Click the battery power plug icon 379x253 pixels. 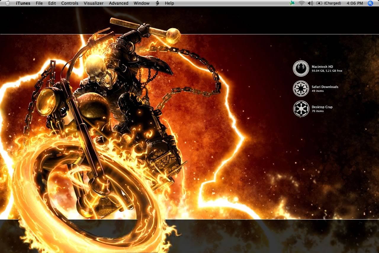tap(319, 3)
